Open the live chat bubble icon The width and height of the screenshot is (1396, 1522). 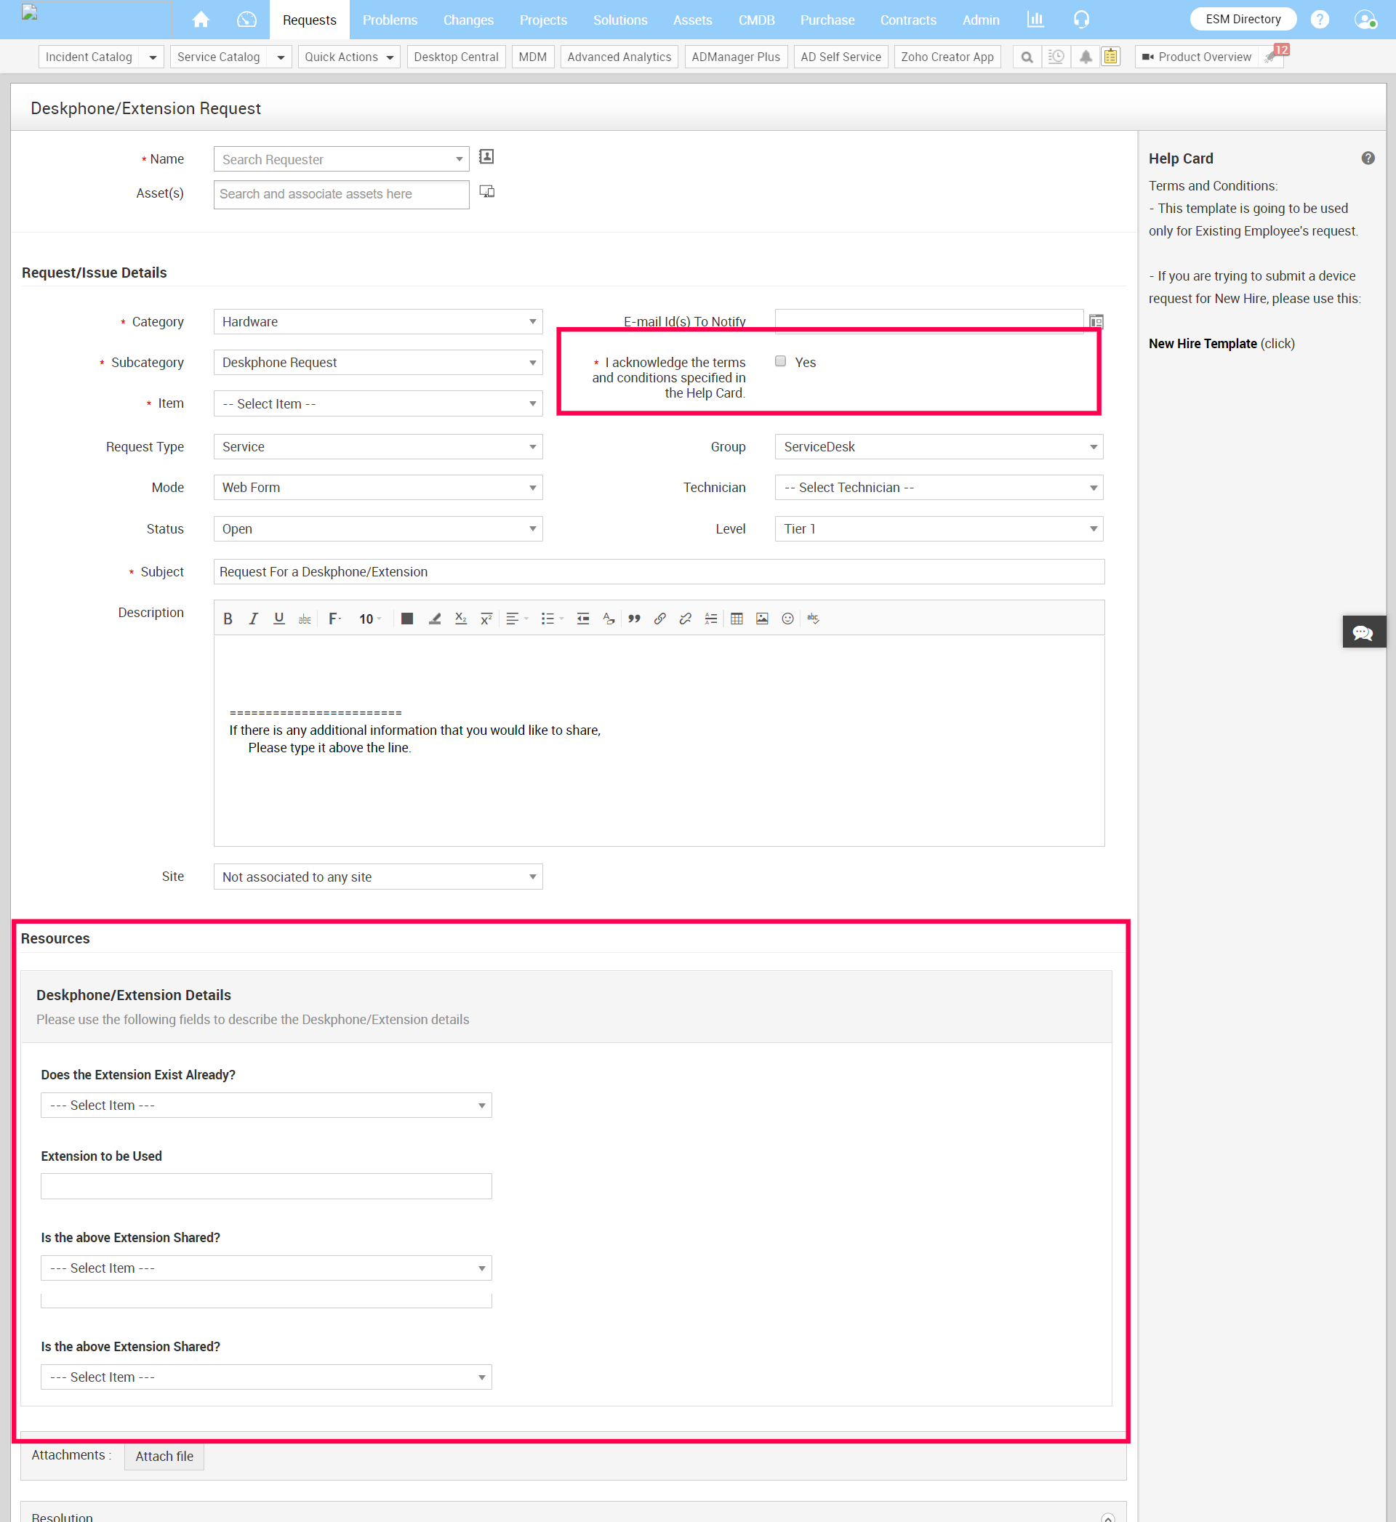tap(1362, 632)
